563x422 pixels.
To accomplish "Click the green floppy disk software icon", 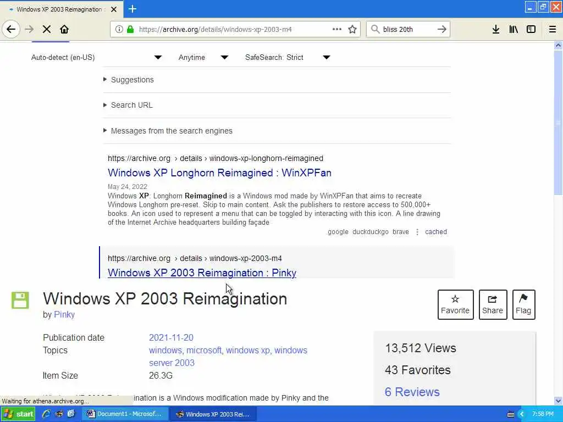I will pyautogui.click(x=20, y=301).
